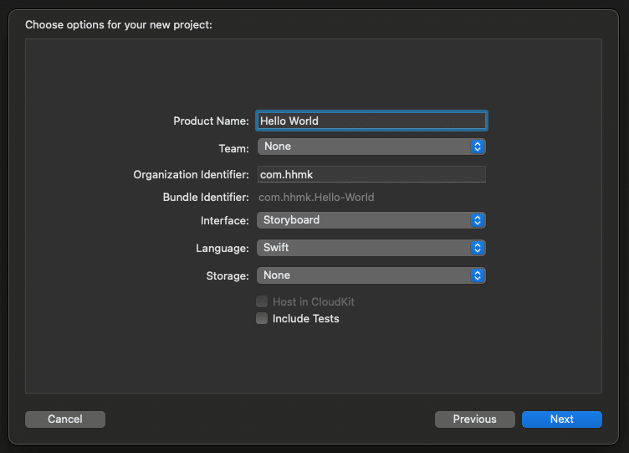Click the Next button
This screenshot has height=453, width=629.
tap(561, 420)
